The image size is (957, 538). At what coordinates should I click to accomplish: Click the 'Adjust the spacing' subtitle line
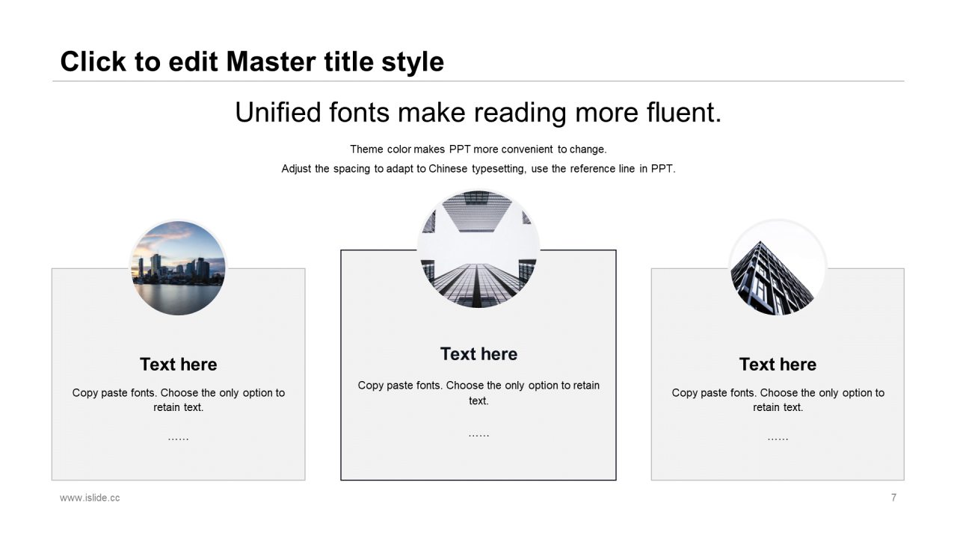pyautogui.click(x=478, y=169)
